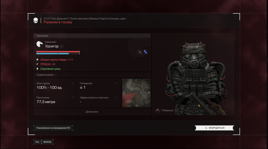Expand the Детали боя section

click(x=92, y=112)
